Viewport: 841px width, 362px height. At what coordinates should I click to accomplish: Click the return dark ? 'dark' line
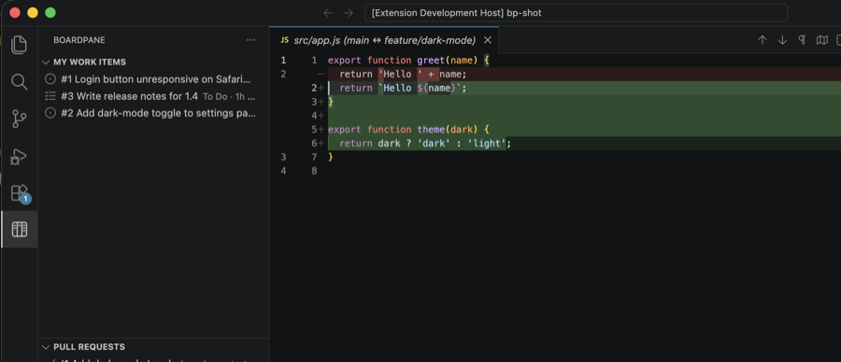pos(425,143)
